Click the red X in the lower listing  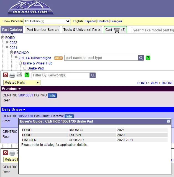(6, 153)
